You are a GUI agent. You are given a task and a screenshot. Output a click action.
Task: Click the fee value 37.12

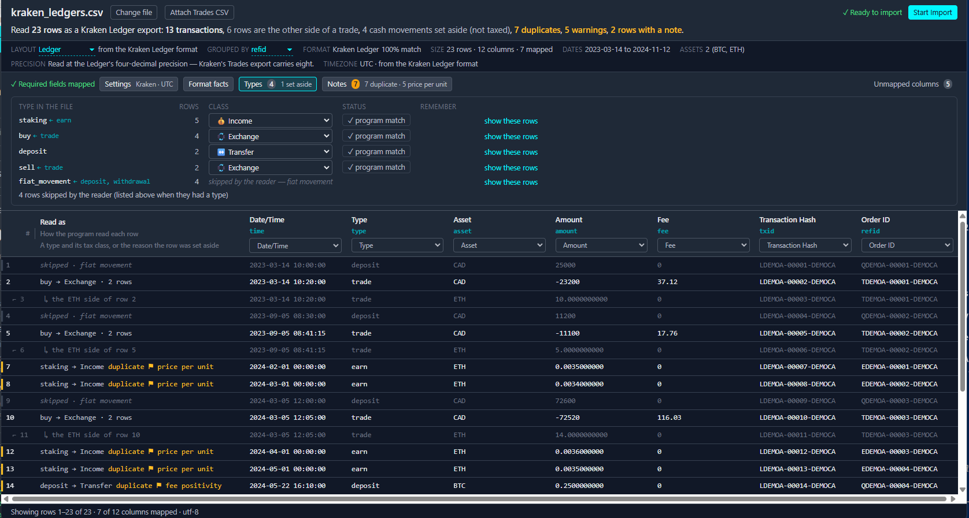point(667,282)
